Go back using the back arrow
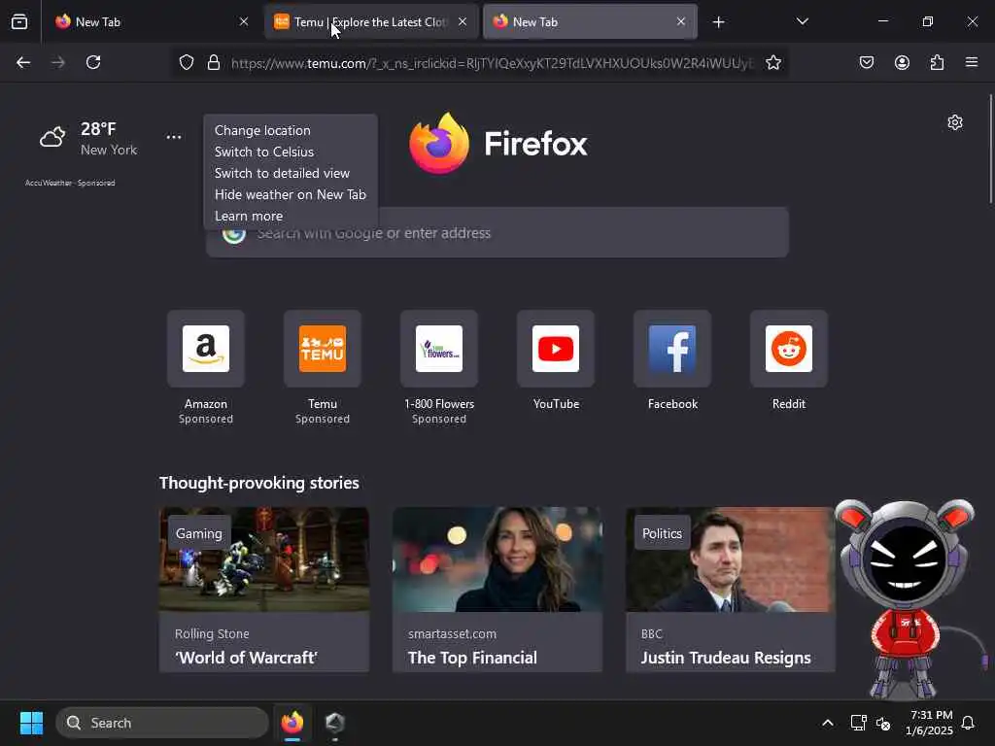This screenshot has width=995, height=746. point(23,62)
